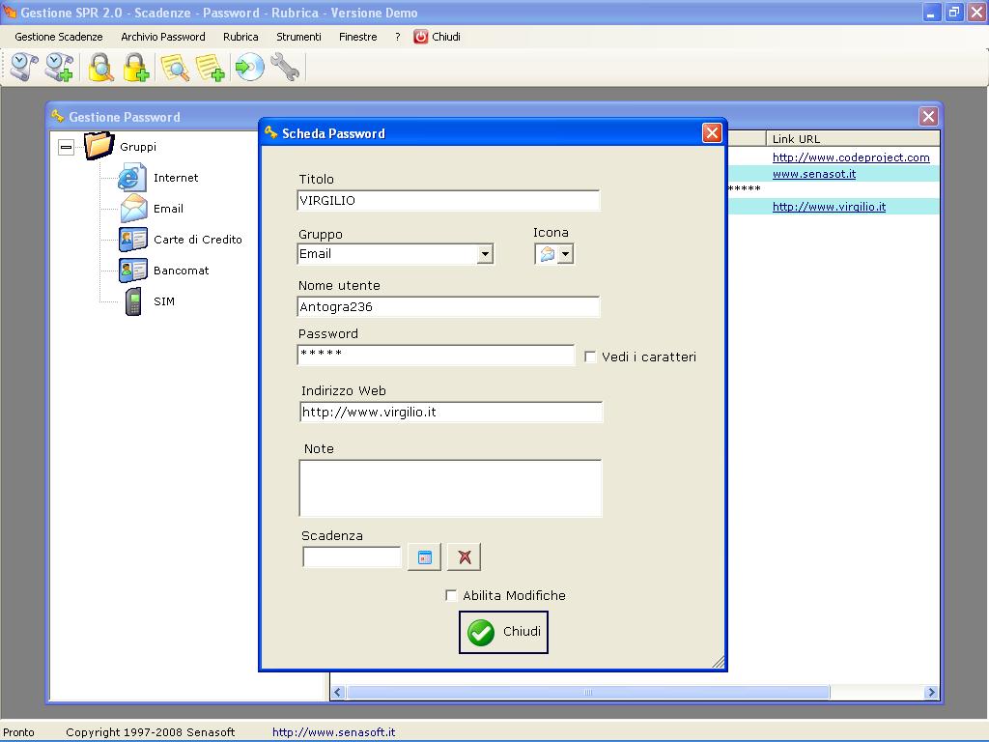Open the www.senasot.it link

coord(814,174)
